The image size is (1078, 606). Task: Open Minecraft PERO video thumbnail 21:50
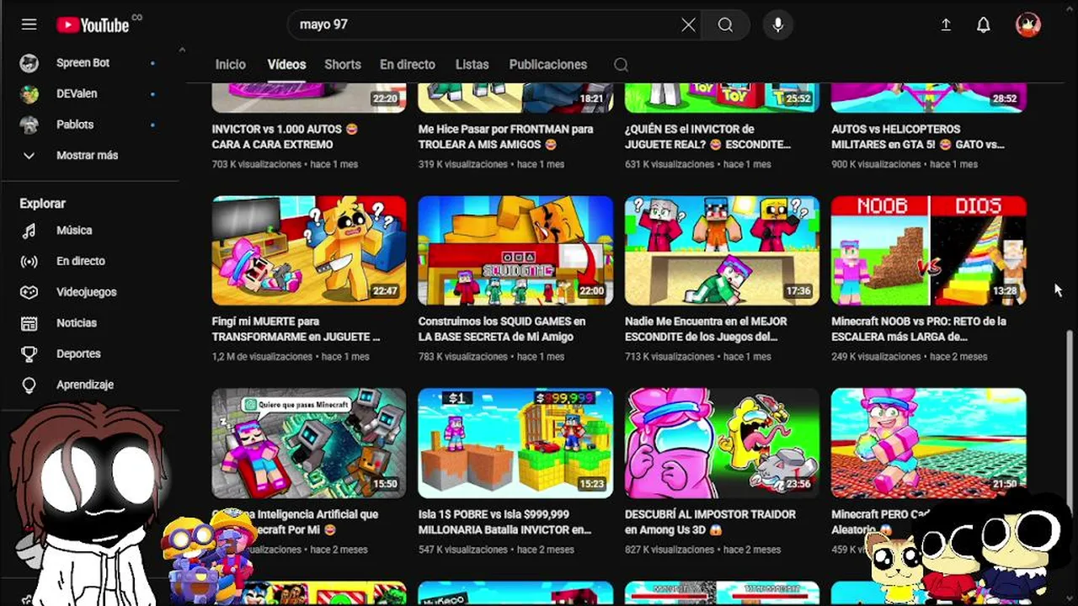[x=928, y=444]
